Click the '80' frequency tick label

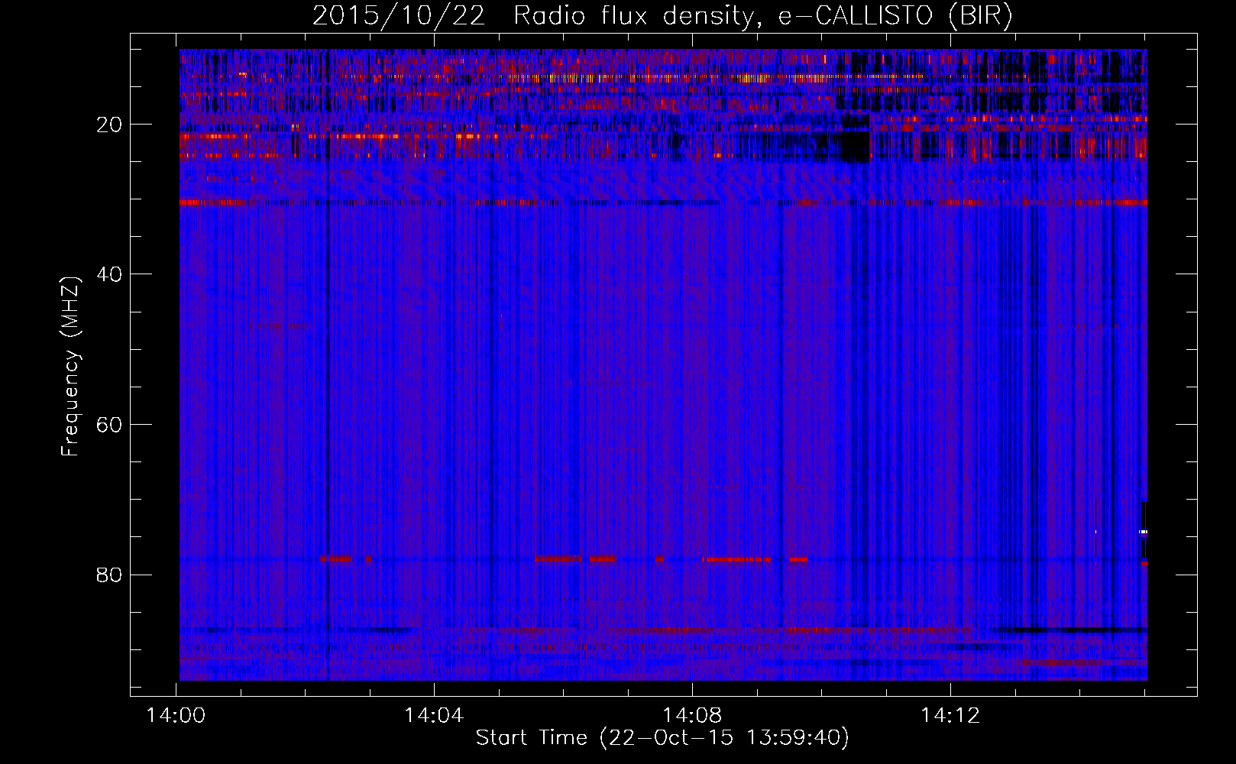(110, 575)
